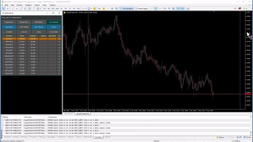Open the shapes and objects dropdown

[x=38, y=9]
